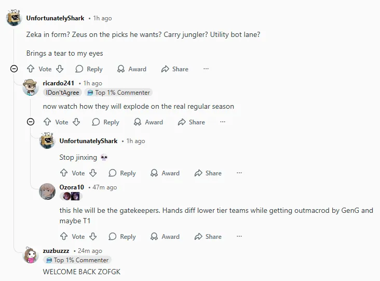Share Ozora10's comment
The height and width of the screenshot is (281, 380).
(x=208, y=236)
